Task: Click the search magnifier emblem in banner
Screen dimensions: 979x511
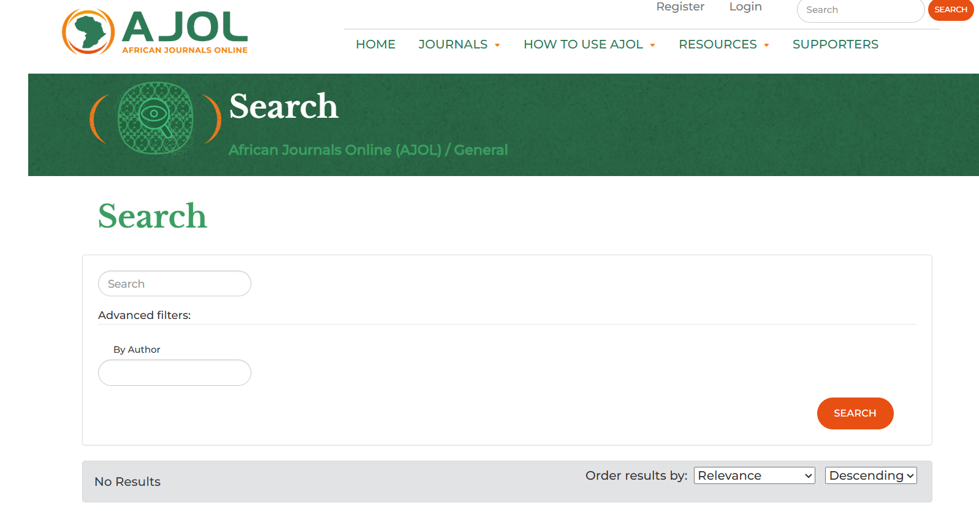Action: click(x=156, y=118)
